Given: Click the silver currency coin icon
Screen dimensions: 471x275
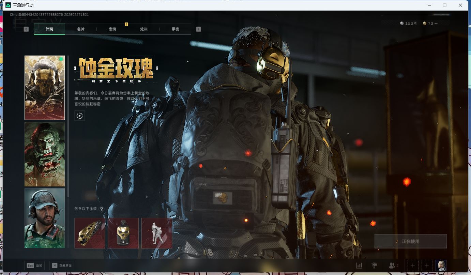Looking at the screenshot, I should pos(402,24).
